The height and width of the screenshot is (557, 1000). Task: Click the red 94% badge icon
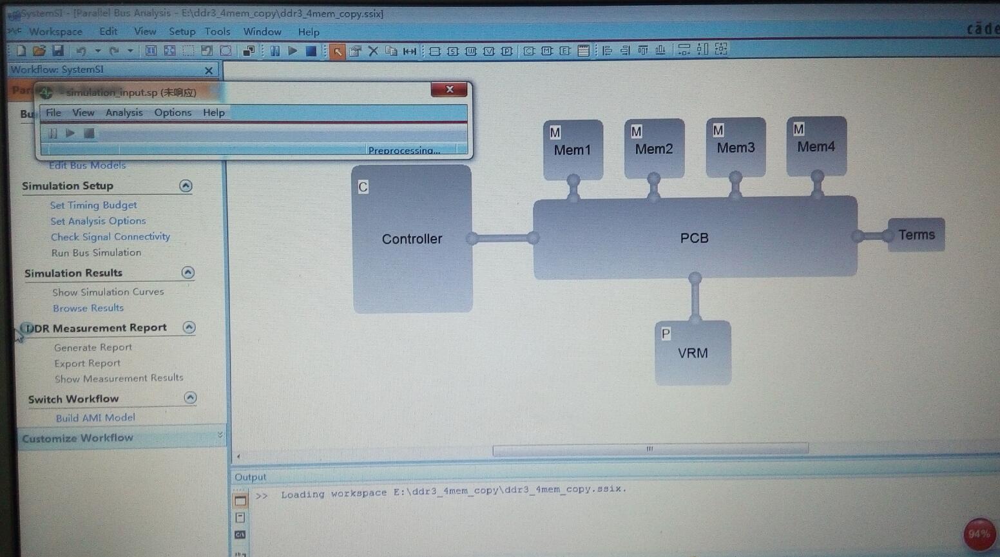(x=979, y=534)
